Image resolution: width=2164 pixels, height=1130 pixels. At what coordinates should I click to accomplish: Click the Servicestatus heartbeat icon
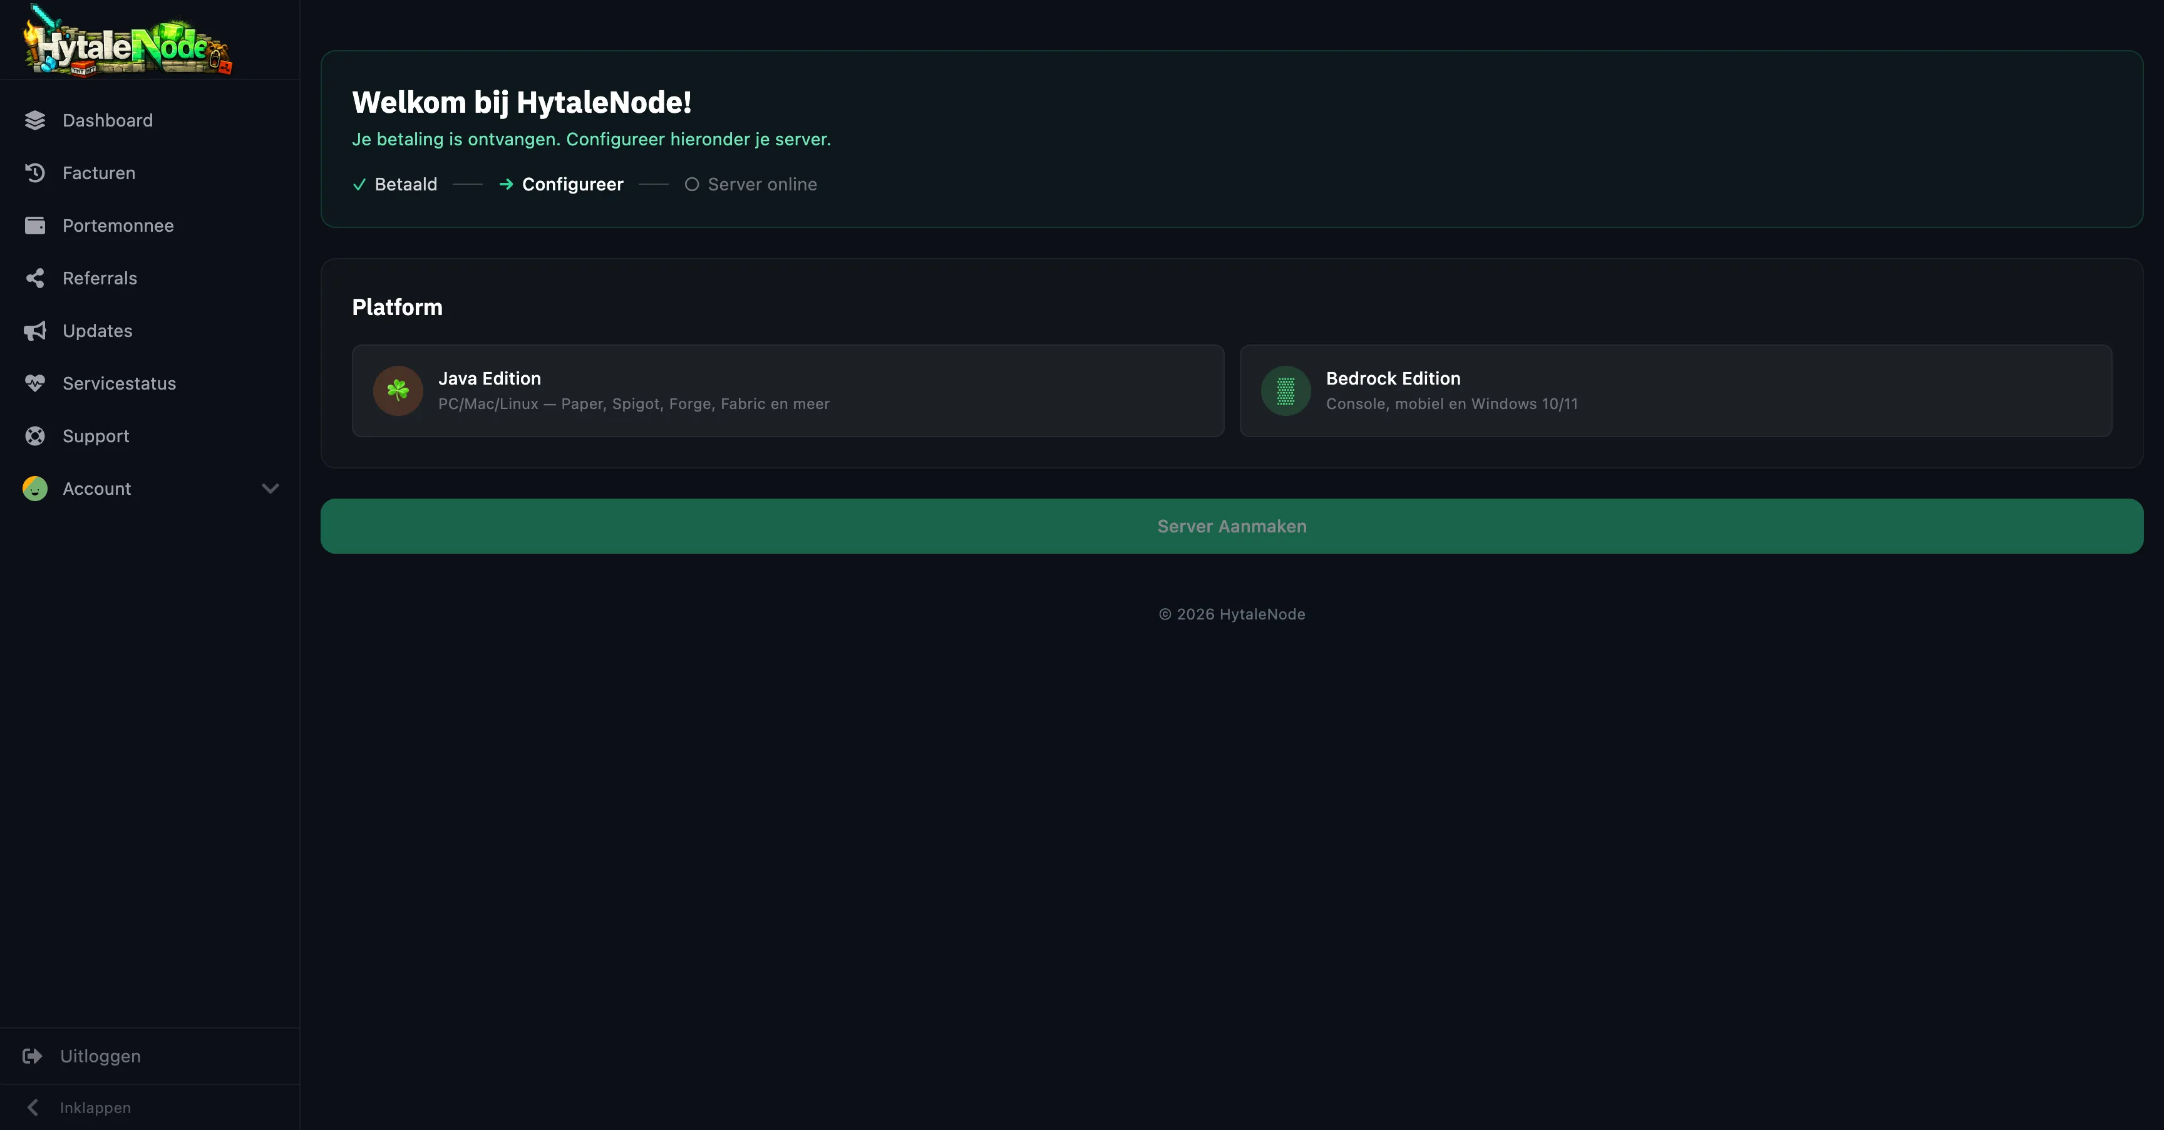coord(35,383)
